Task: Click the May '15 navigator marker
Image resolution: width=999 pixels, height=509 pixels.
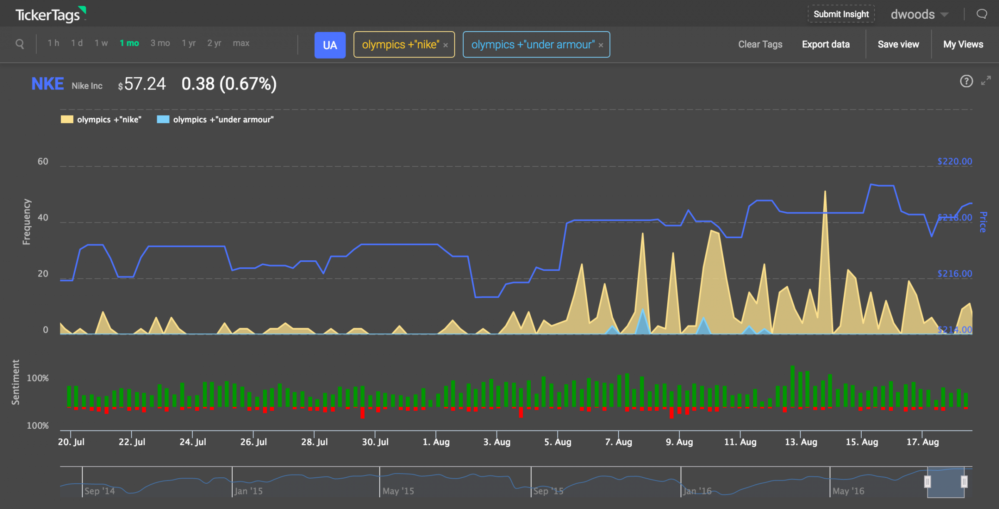Action: tap(398, 491)
